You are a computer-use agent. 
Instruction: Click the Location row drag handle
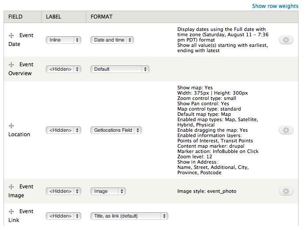click(12, 126)
